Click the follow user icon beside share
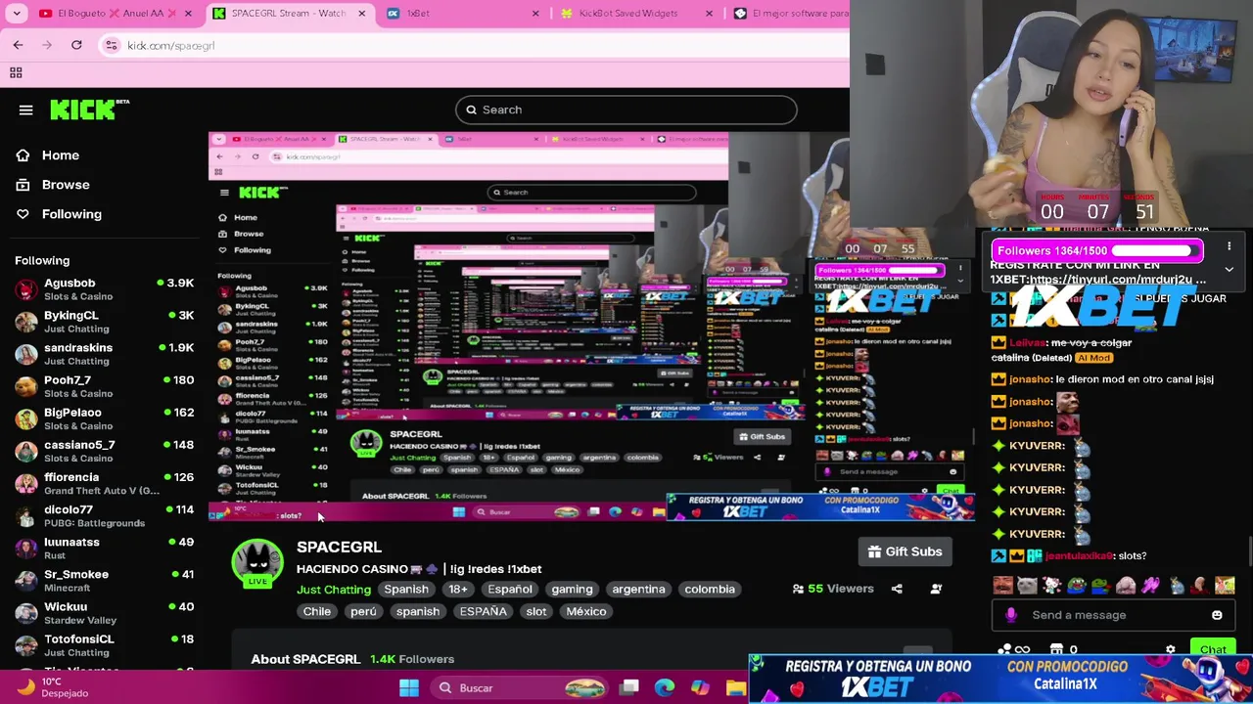Screen dimensions: 1253x704 [x=936, y=589]
